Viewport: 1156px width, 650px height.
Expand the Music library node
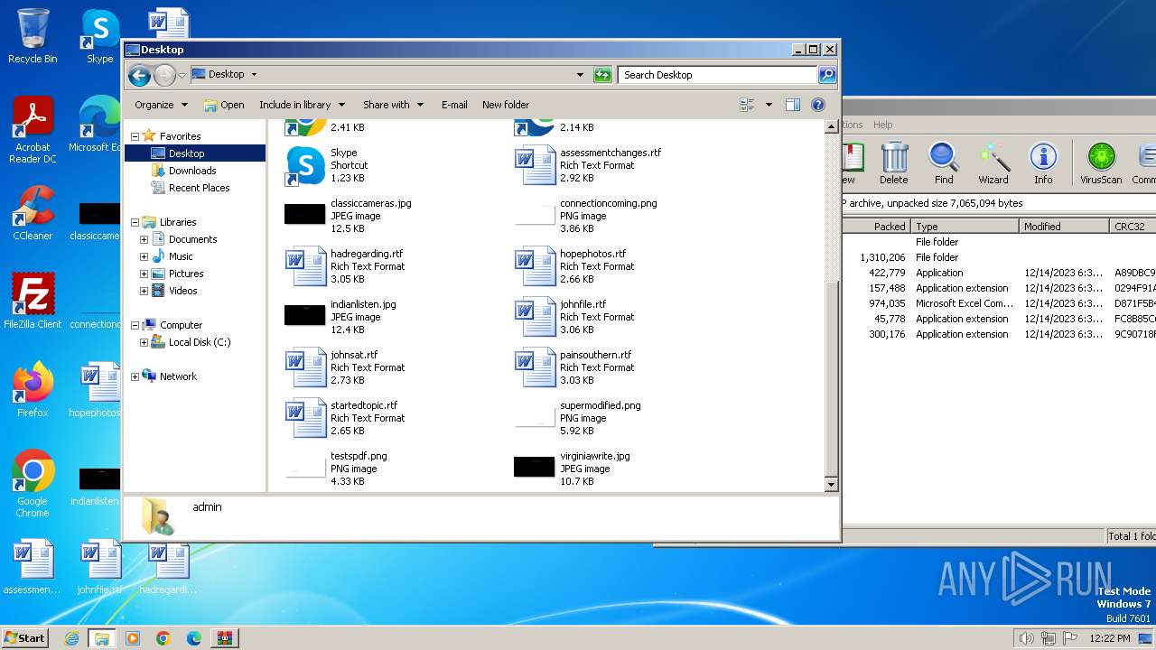[x=144, y=256]
